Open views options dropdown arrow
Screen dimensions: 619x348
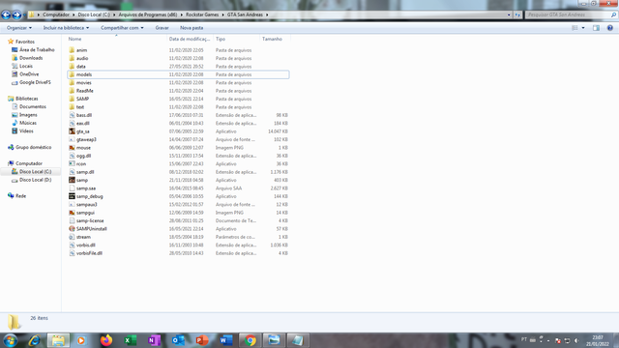pyautogui.click(x=583, y=28)
